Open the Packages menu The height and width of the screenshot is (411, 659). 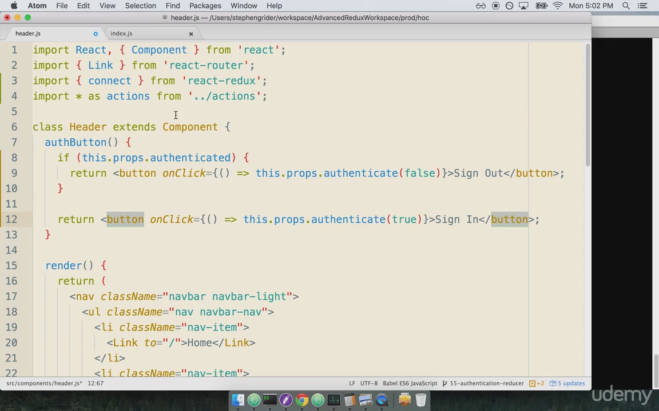coord(205,6)
